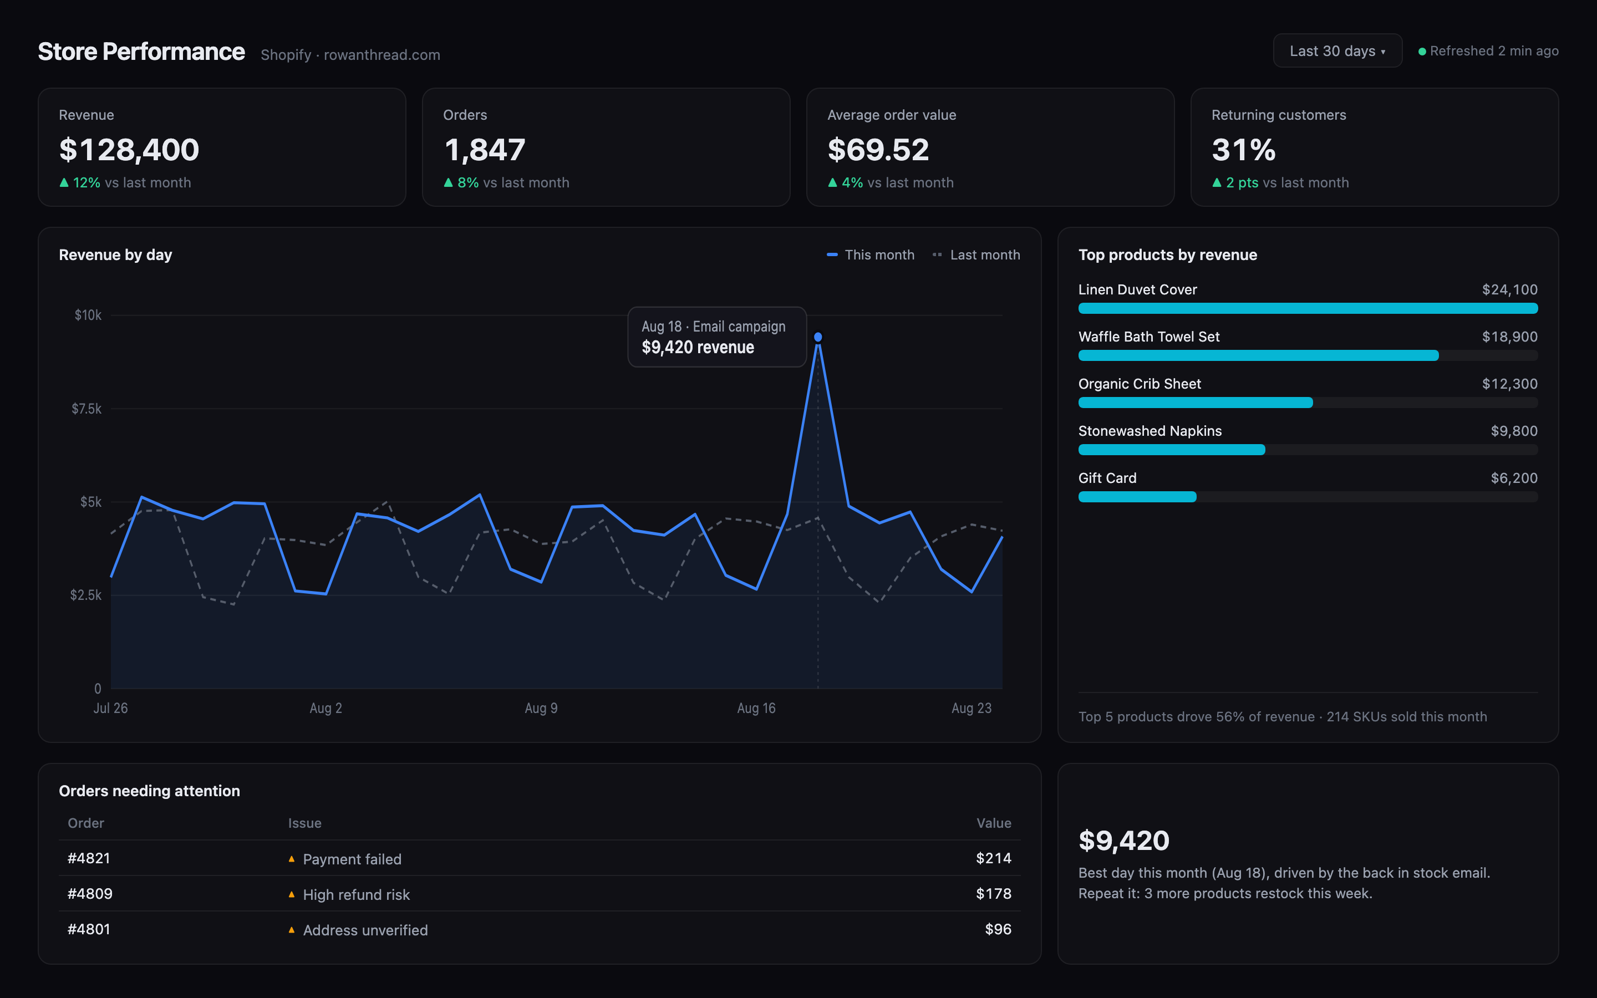Click the Top 5 products footer note
Viewport: 1597px width, 998px height.
[1283, 717]
